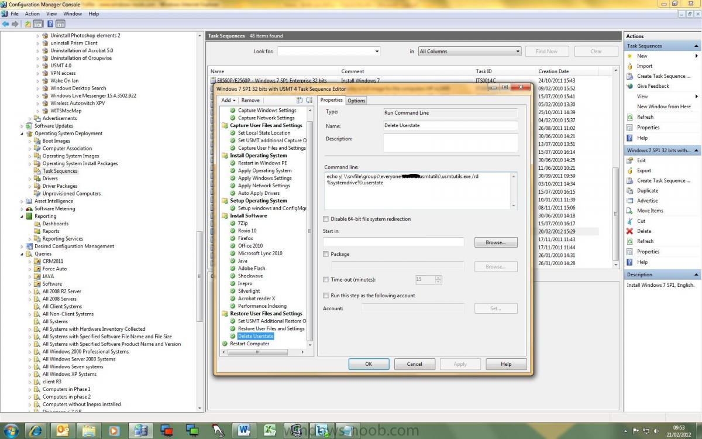Select Boot Images in the console tree
This screenshot has width=702, height=439.
pyautogui.click(x=56, y=141)
